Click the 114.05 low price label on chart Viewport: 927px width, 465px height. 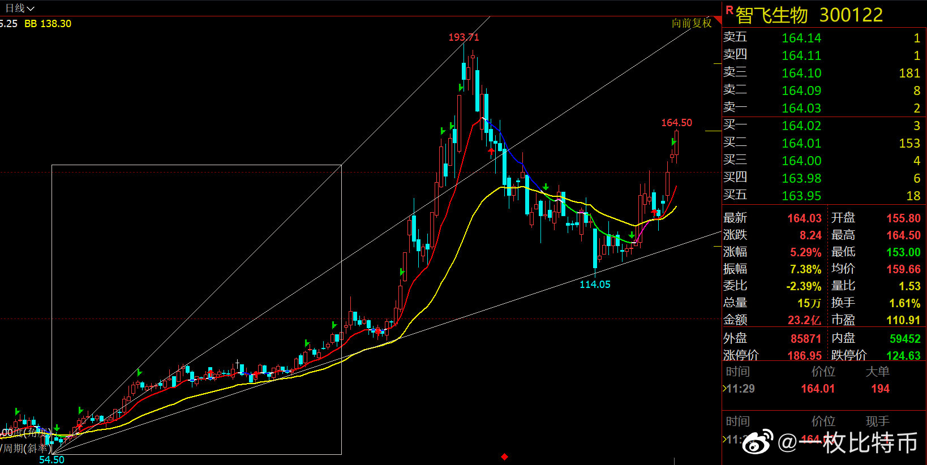pyautogui.click(x=595, y=285)
